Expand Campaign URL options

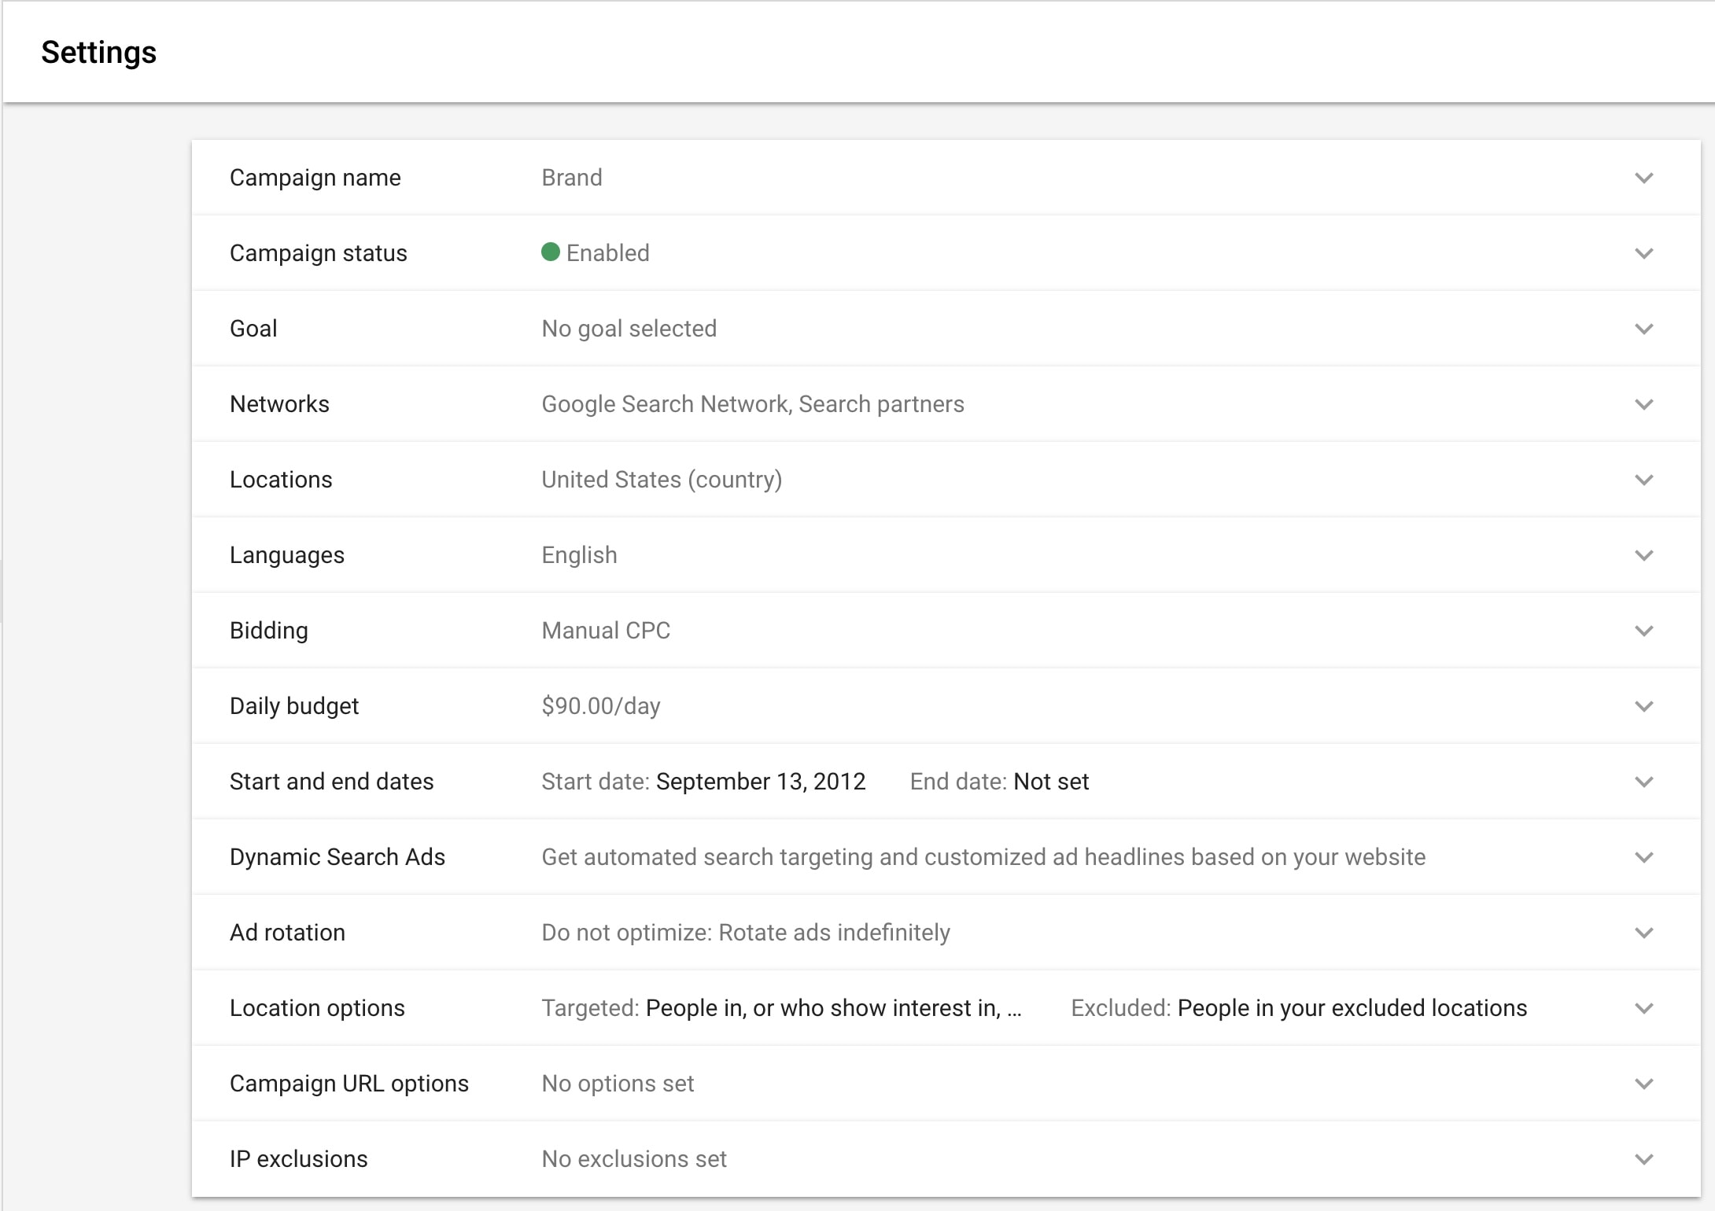(1644, 1083)
